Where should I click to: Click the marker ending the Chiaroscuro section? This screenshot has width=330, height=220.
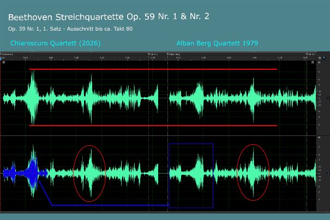click(x=153, y=55)
